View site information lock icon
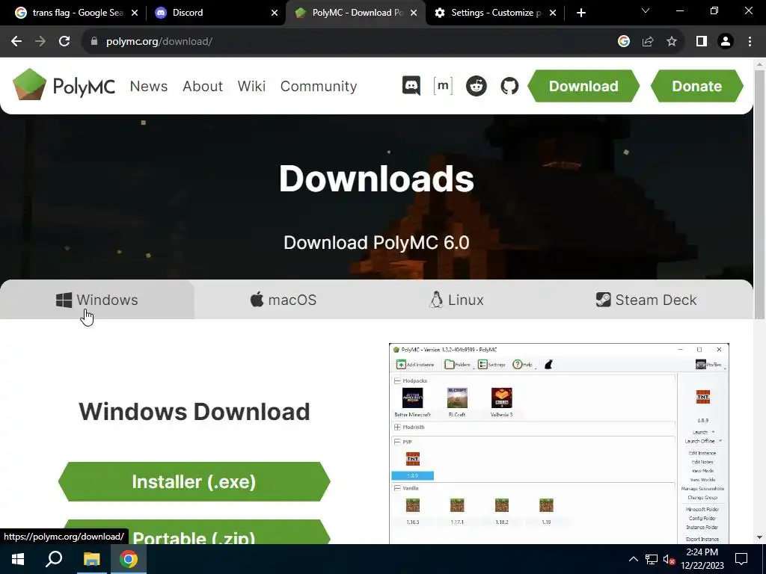This screenshot has height=574, width=766. point(94,42)
